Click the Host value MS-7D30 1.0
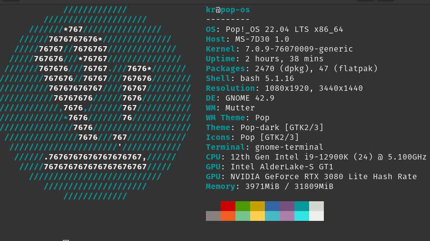 click(262, 39)
